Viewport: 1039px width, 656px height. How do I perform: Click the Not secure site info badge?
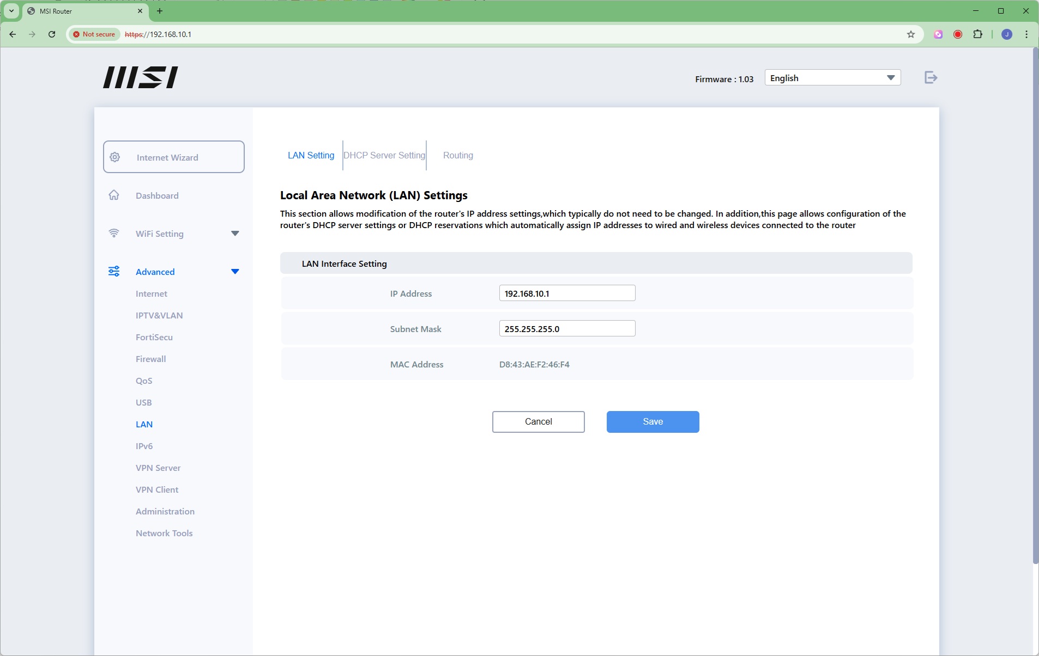point(94,34)
